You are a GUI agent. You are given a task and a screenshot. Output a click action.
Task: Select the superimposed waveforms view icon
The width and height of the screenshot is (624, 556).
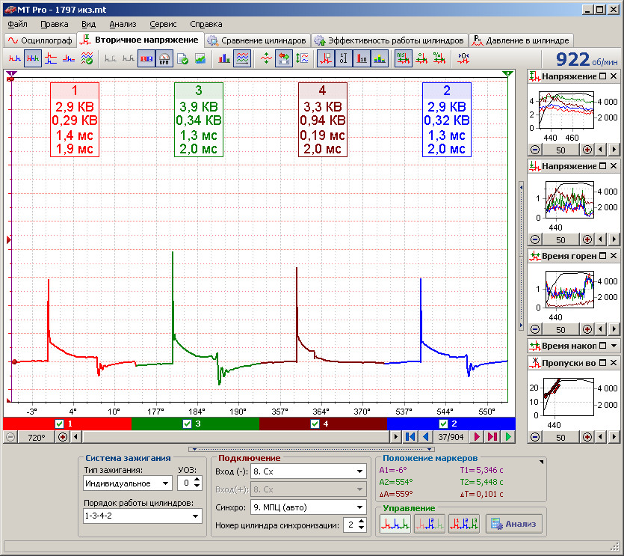(69, 58)
